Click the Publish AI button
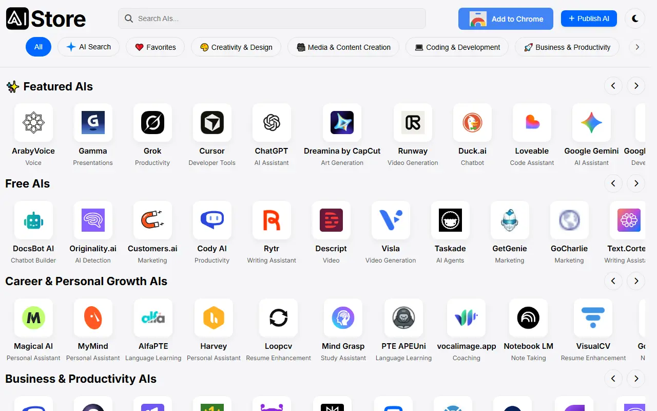657x411 pixels. [x=589, y=18]
